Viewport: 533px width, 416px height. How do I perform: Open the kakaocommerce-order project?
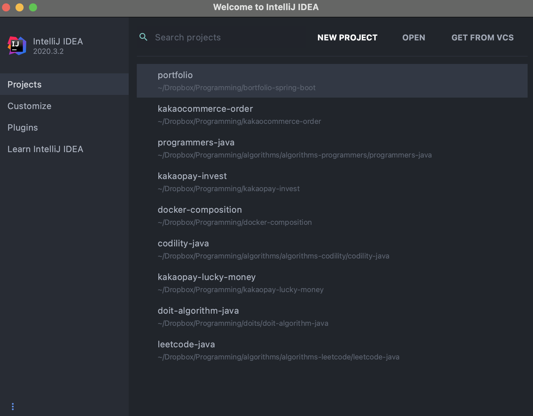click(332, 114)
